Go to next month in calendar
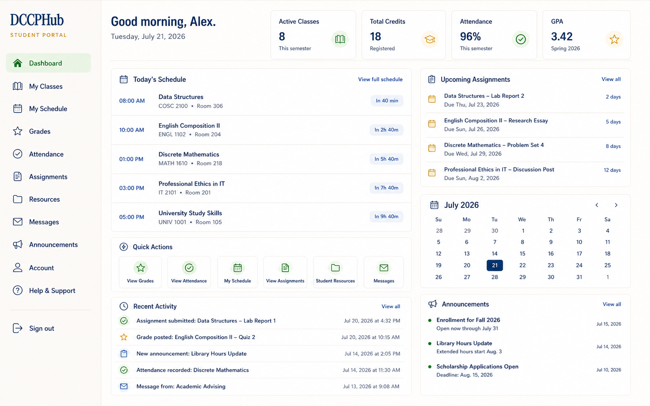 click(x=616, y=205)
